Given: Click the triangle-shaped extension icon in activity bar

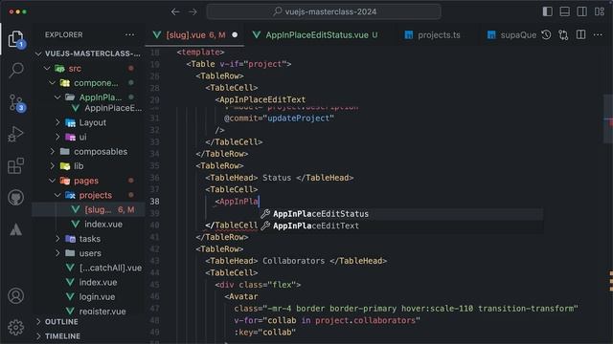Looking at the screenshot, I should coord(15,229).
